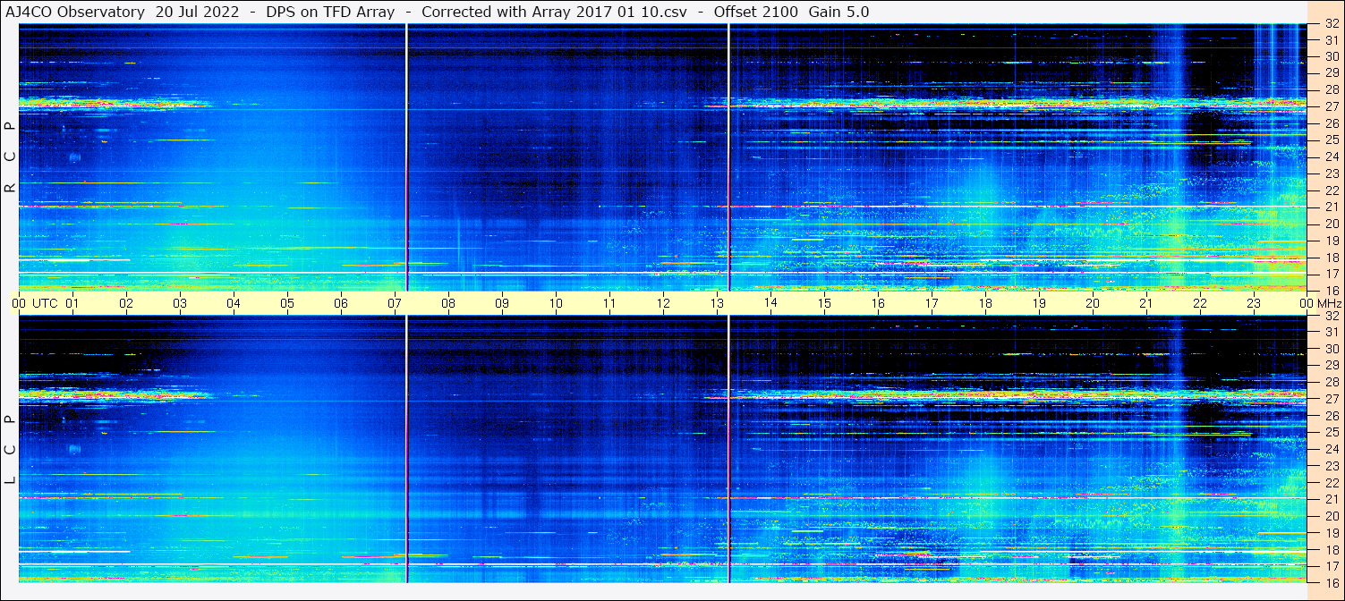Image resolution: width=1345 pixels, height=601 pixels.
Task: Click the "AJ4CO Observatory" title text
Action: 75,12
